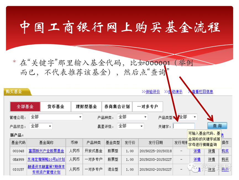
Task: Open second 详情 link in 0BA999 row
Action: click(211, 159)
